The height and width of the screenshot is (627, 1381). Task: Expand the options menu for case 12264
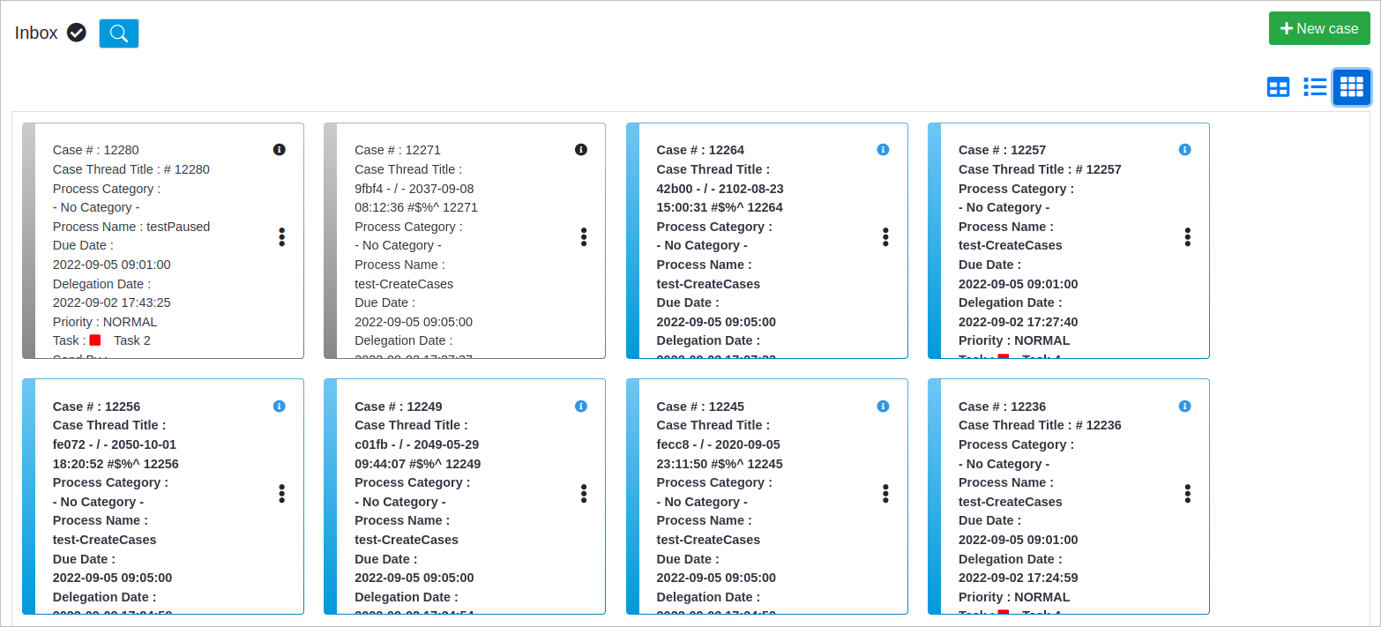pyautogui.click(x=885, y=236)
